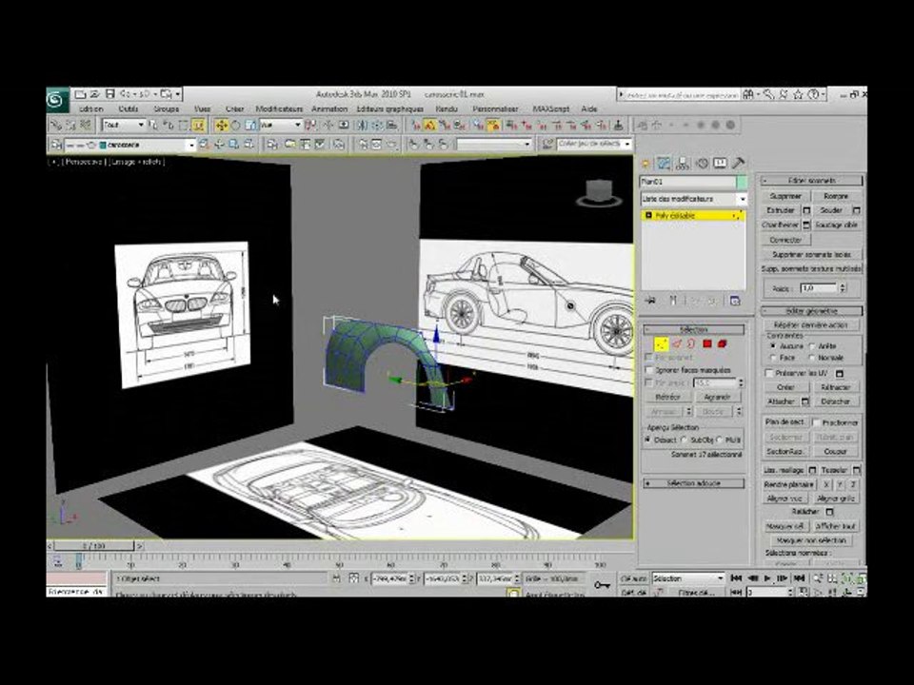Go to the end frame
The width and height of the screenshot is (914, 685).
click(x=799, y=577)
